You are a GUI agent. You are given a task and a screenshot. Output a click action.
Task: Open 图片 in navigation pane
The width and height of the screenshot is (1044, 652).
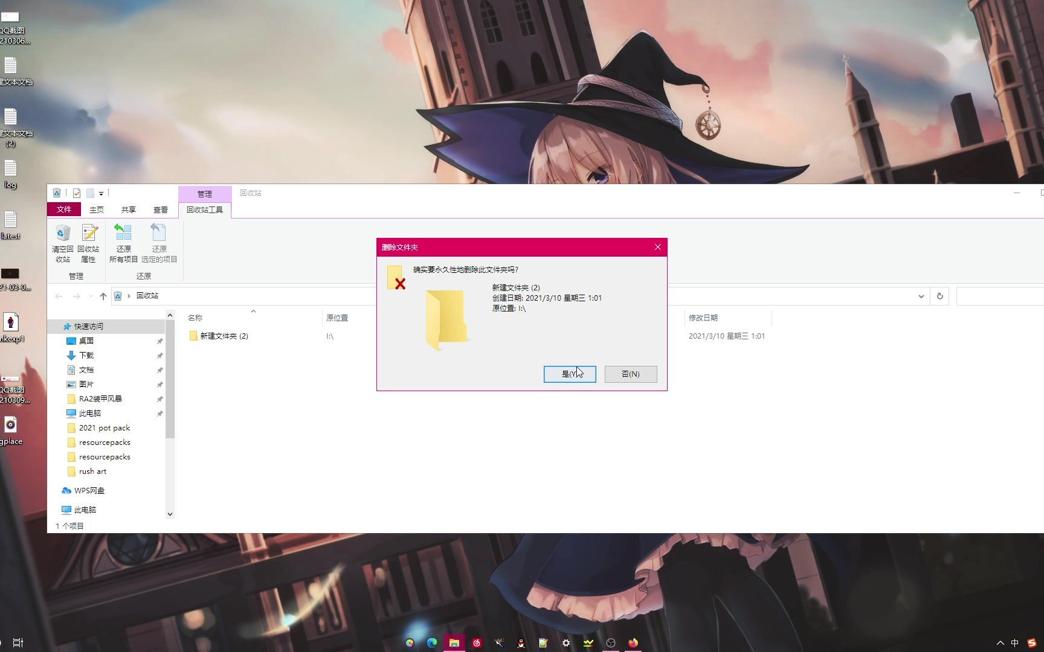click(x=86, y=384)
